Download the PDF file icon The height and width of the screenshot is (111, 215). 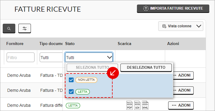130,105
